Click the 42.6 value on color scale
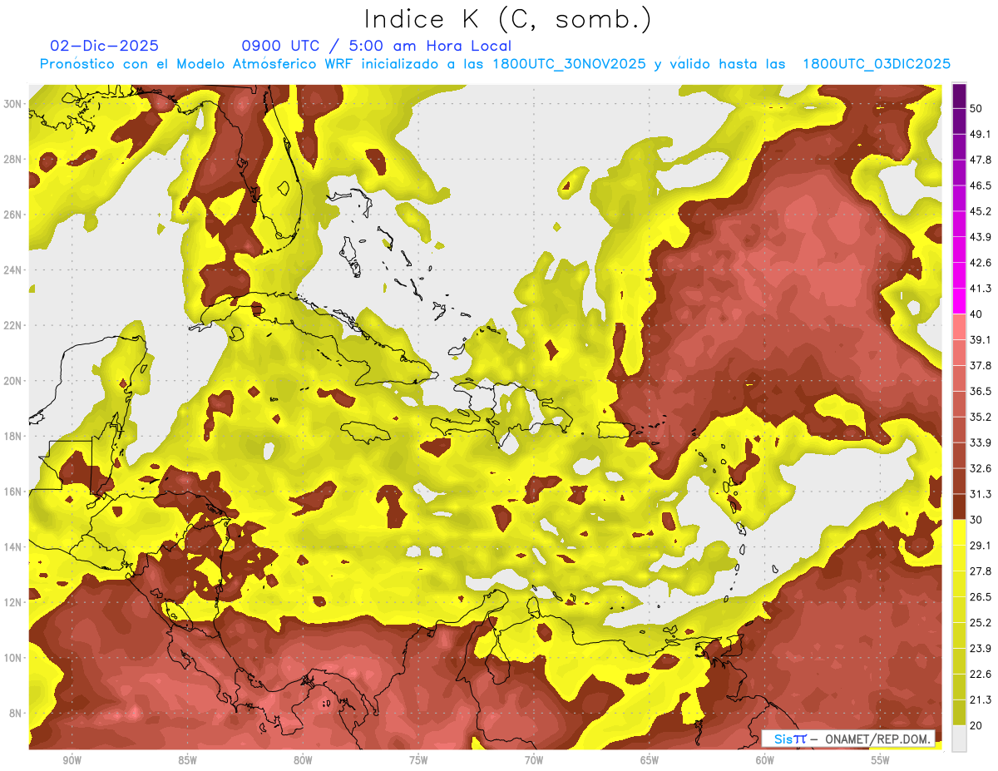Image resolution: width=998 pixels, height=771 pixels. pos(981,263)
